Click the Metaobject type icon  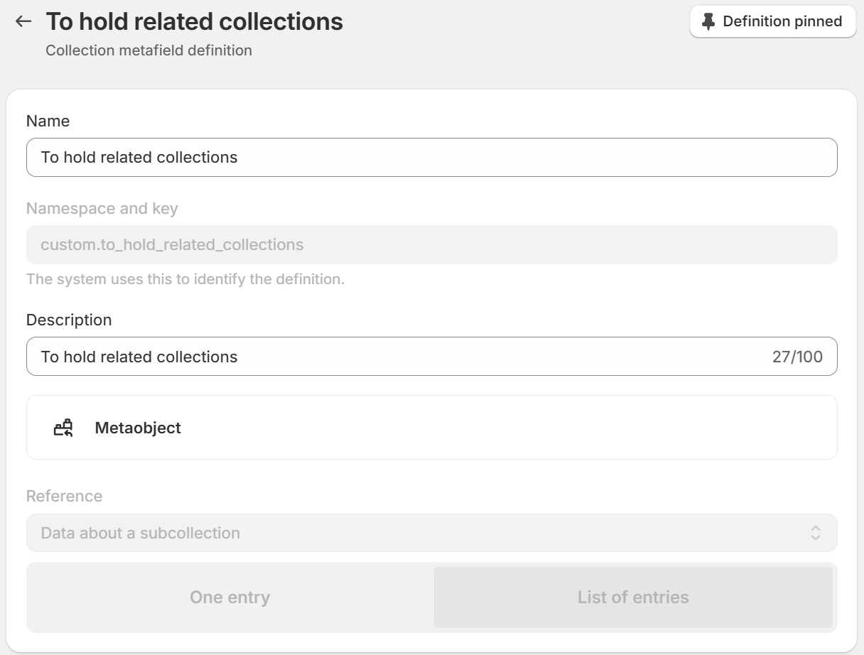[x=63, y=428]
